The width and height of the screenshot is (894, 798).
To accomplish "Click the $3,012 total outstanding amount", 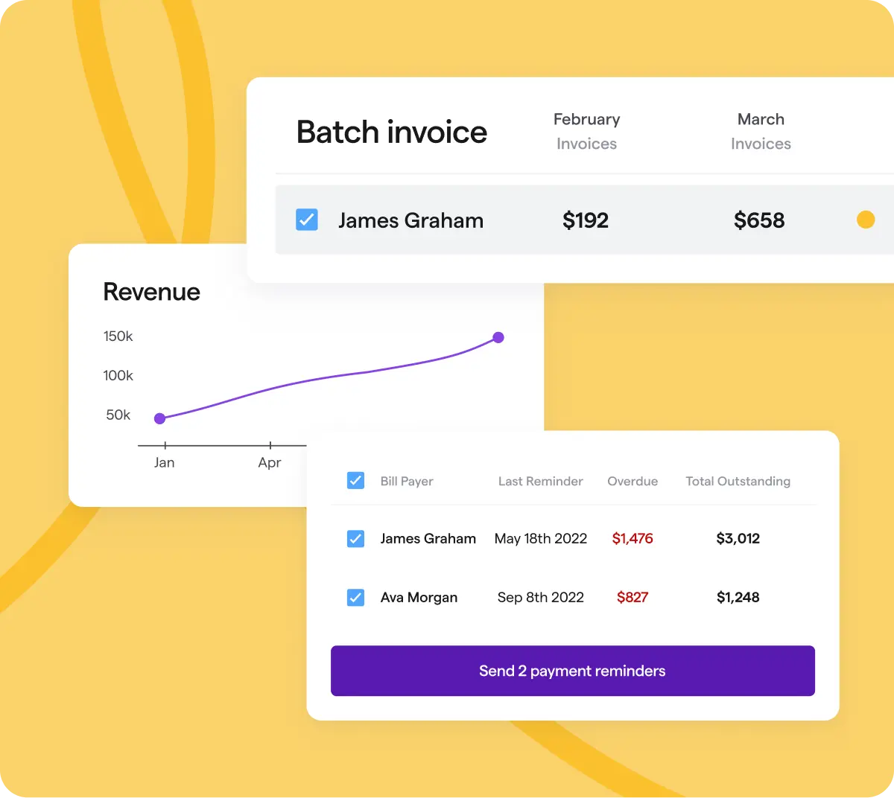I will (x=738, y=538).
